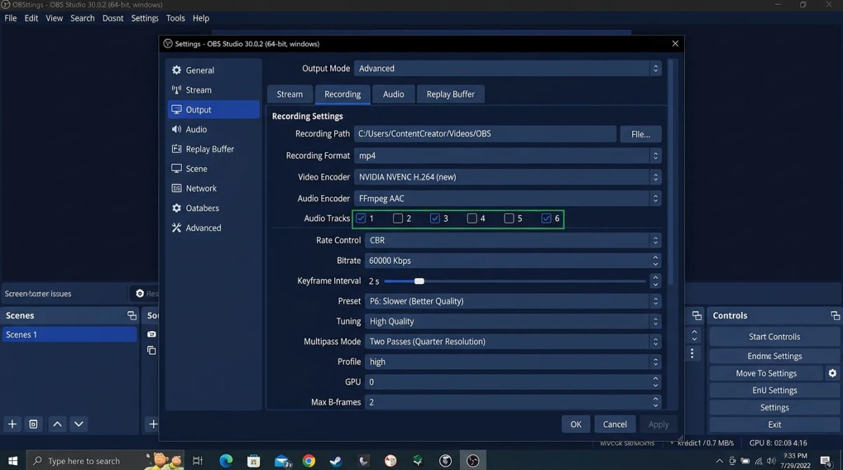843x470 pixels.
Task: Move the scene down with the arrow icon
Action: click(79, 424)
